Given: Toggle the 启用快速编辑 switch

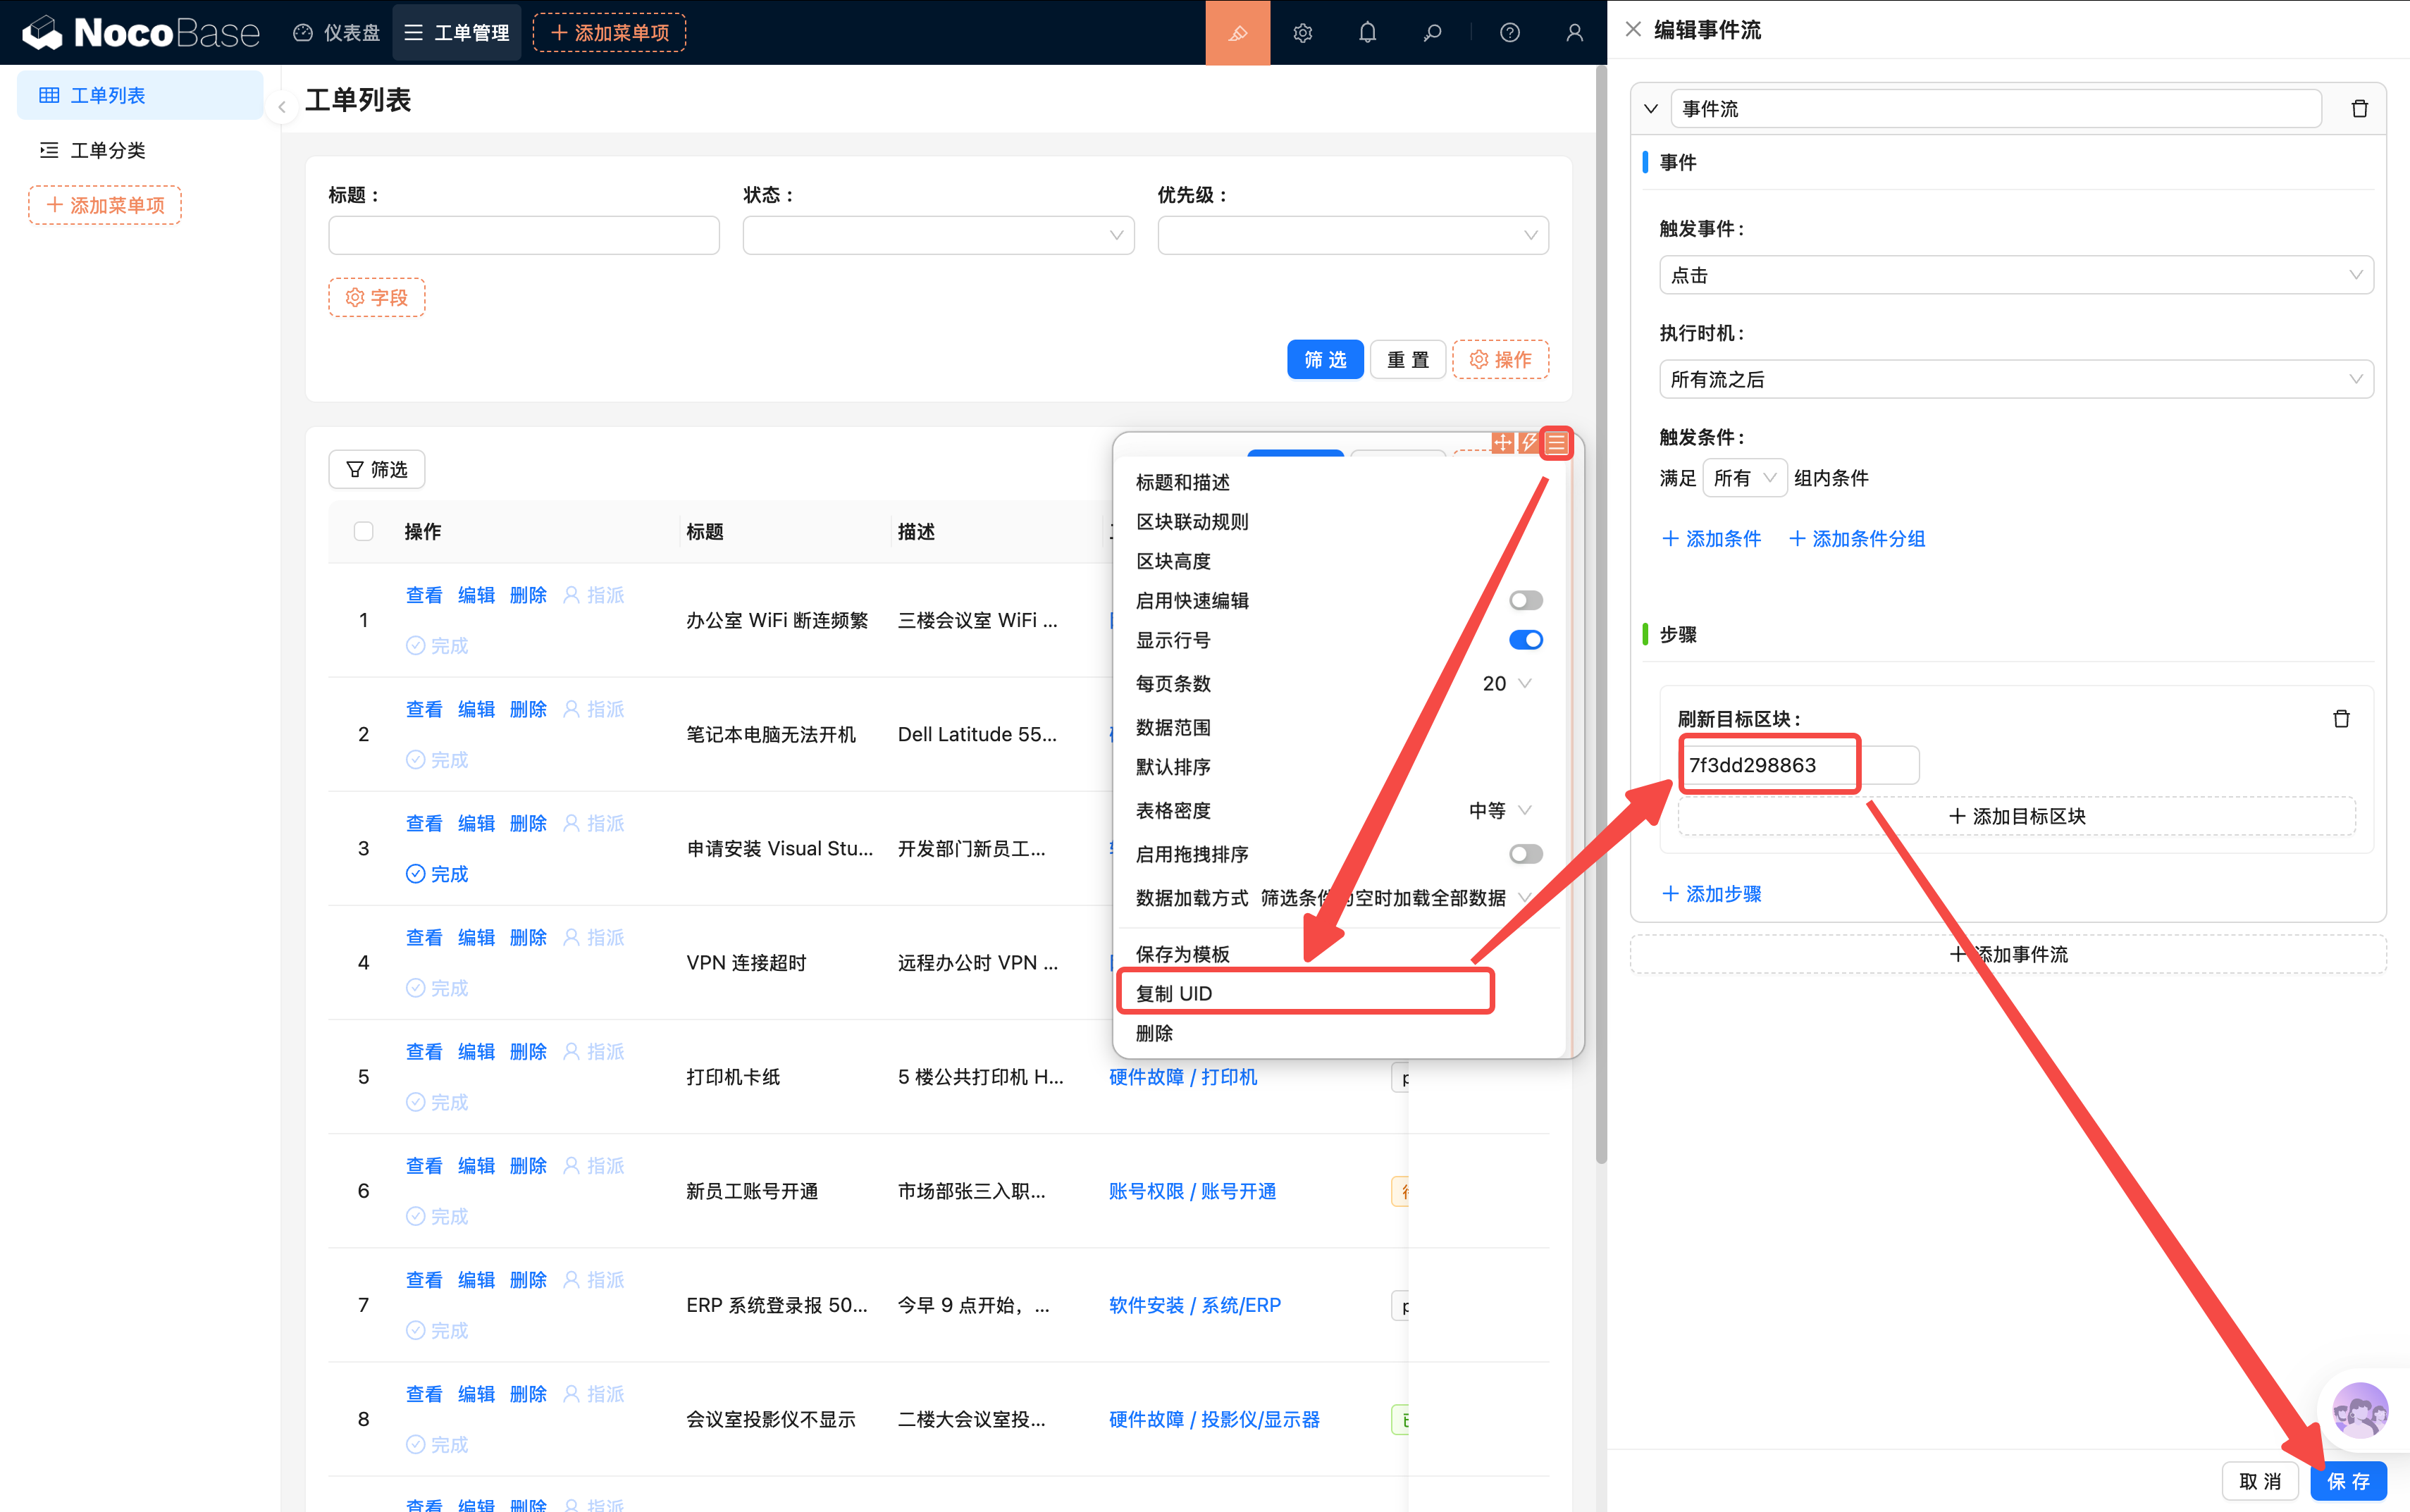Looking at the screenshot, I should click(1525, 601).
